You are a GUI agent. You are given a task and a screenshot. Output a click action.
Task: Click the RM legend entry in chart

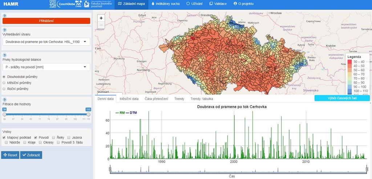pyautogui.click(x=120, y=113)
